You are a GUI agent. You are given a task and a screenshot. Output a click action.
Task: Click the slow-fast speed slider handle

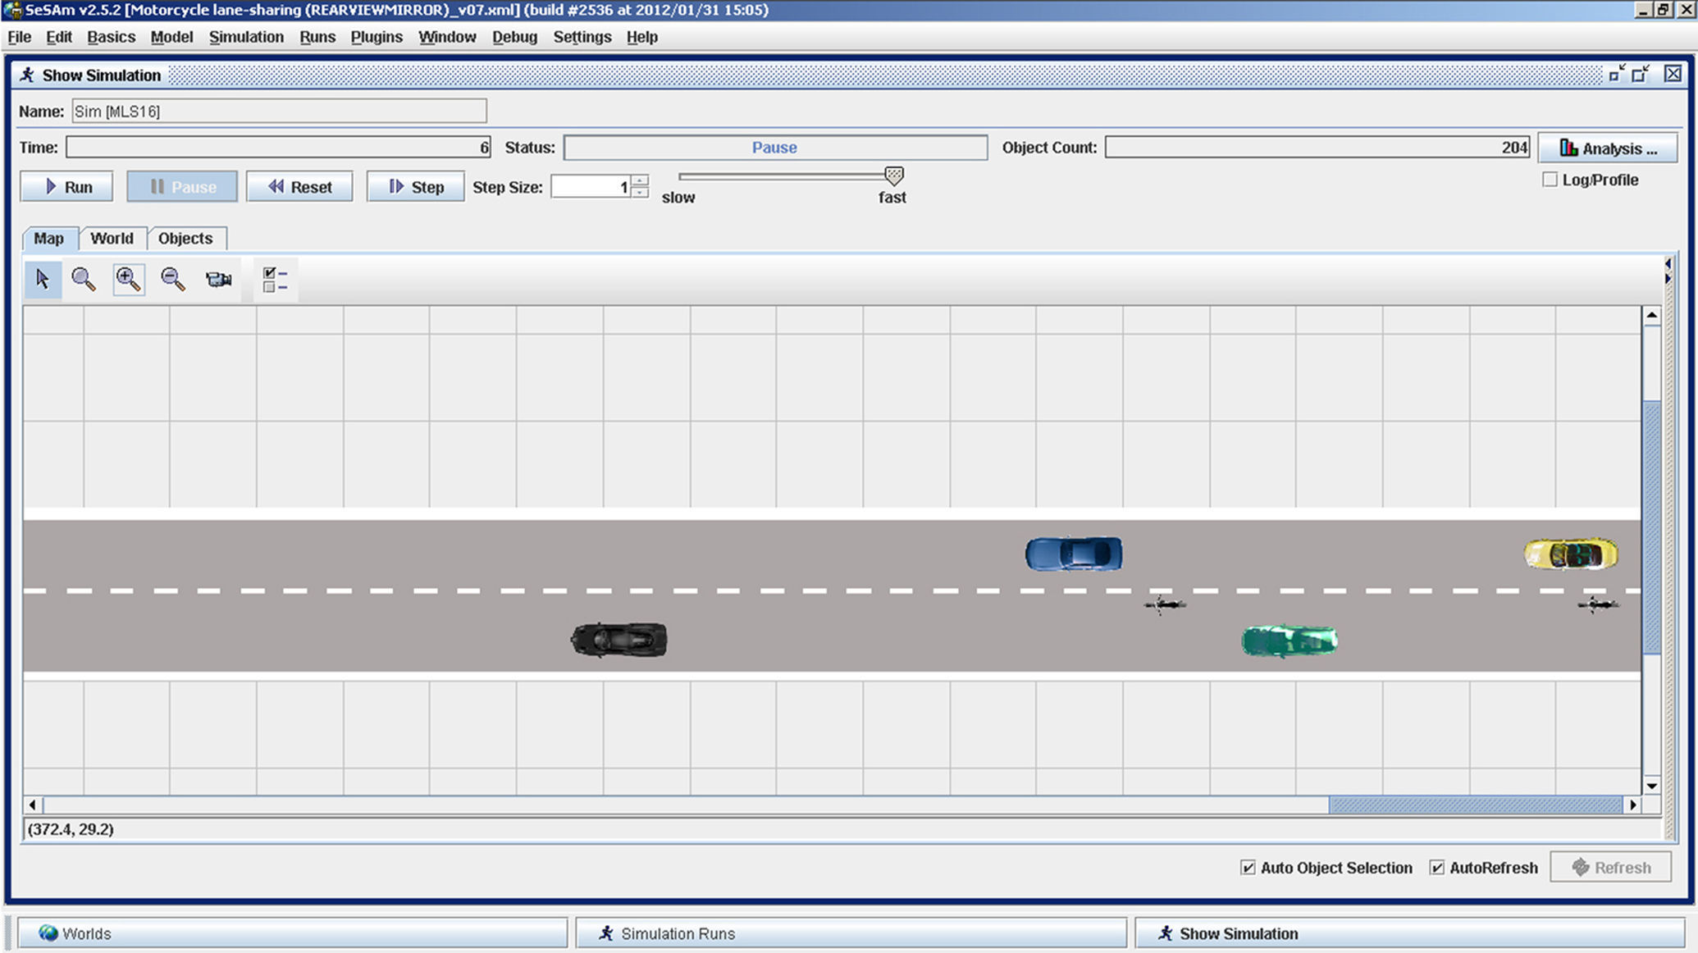click(894, 176)
